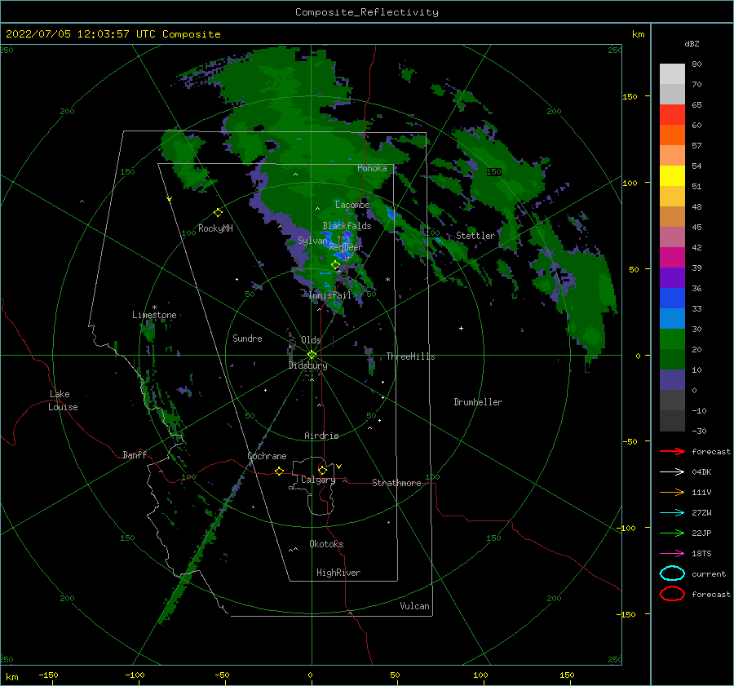Select the Lacombe label
Viewport: 734px width, 686px height.
(352, 205)
